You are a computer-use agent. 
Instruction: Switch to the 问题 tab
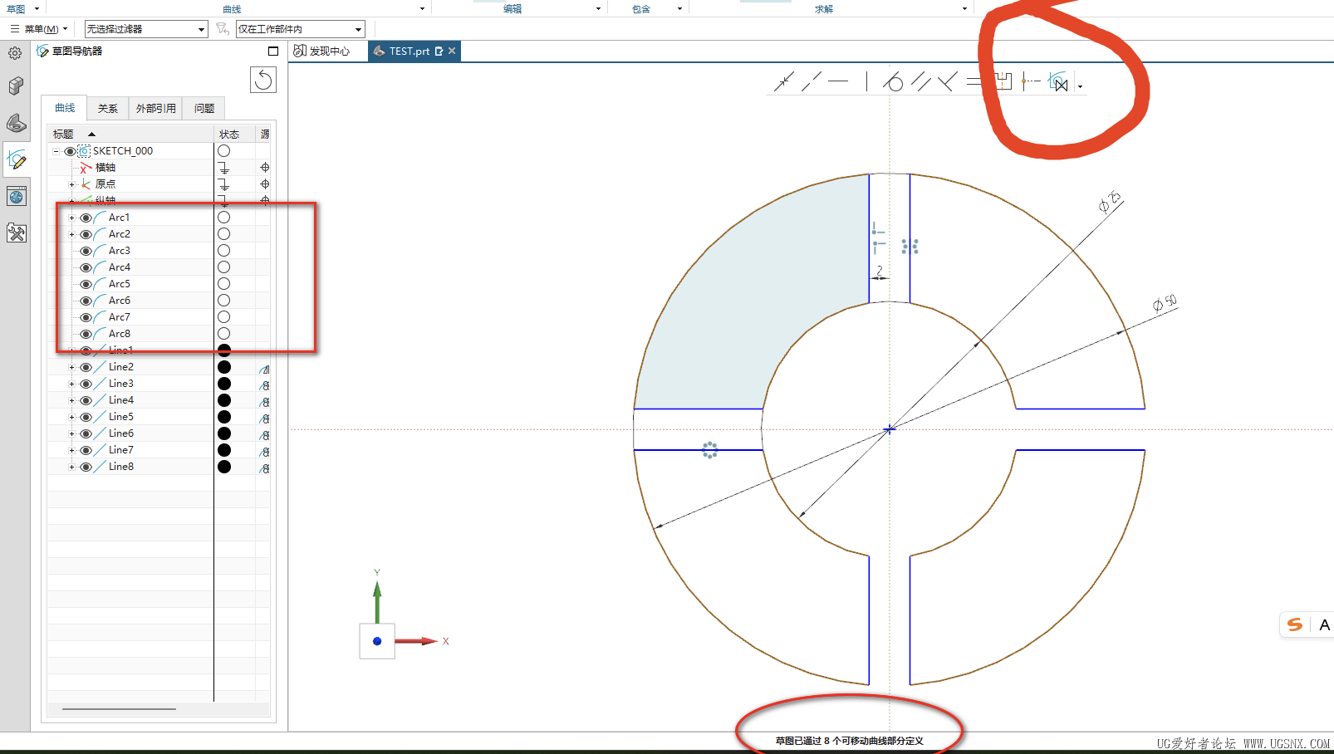point(204,109)
